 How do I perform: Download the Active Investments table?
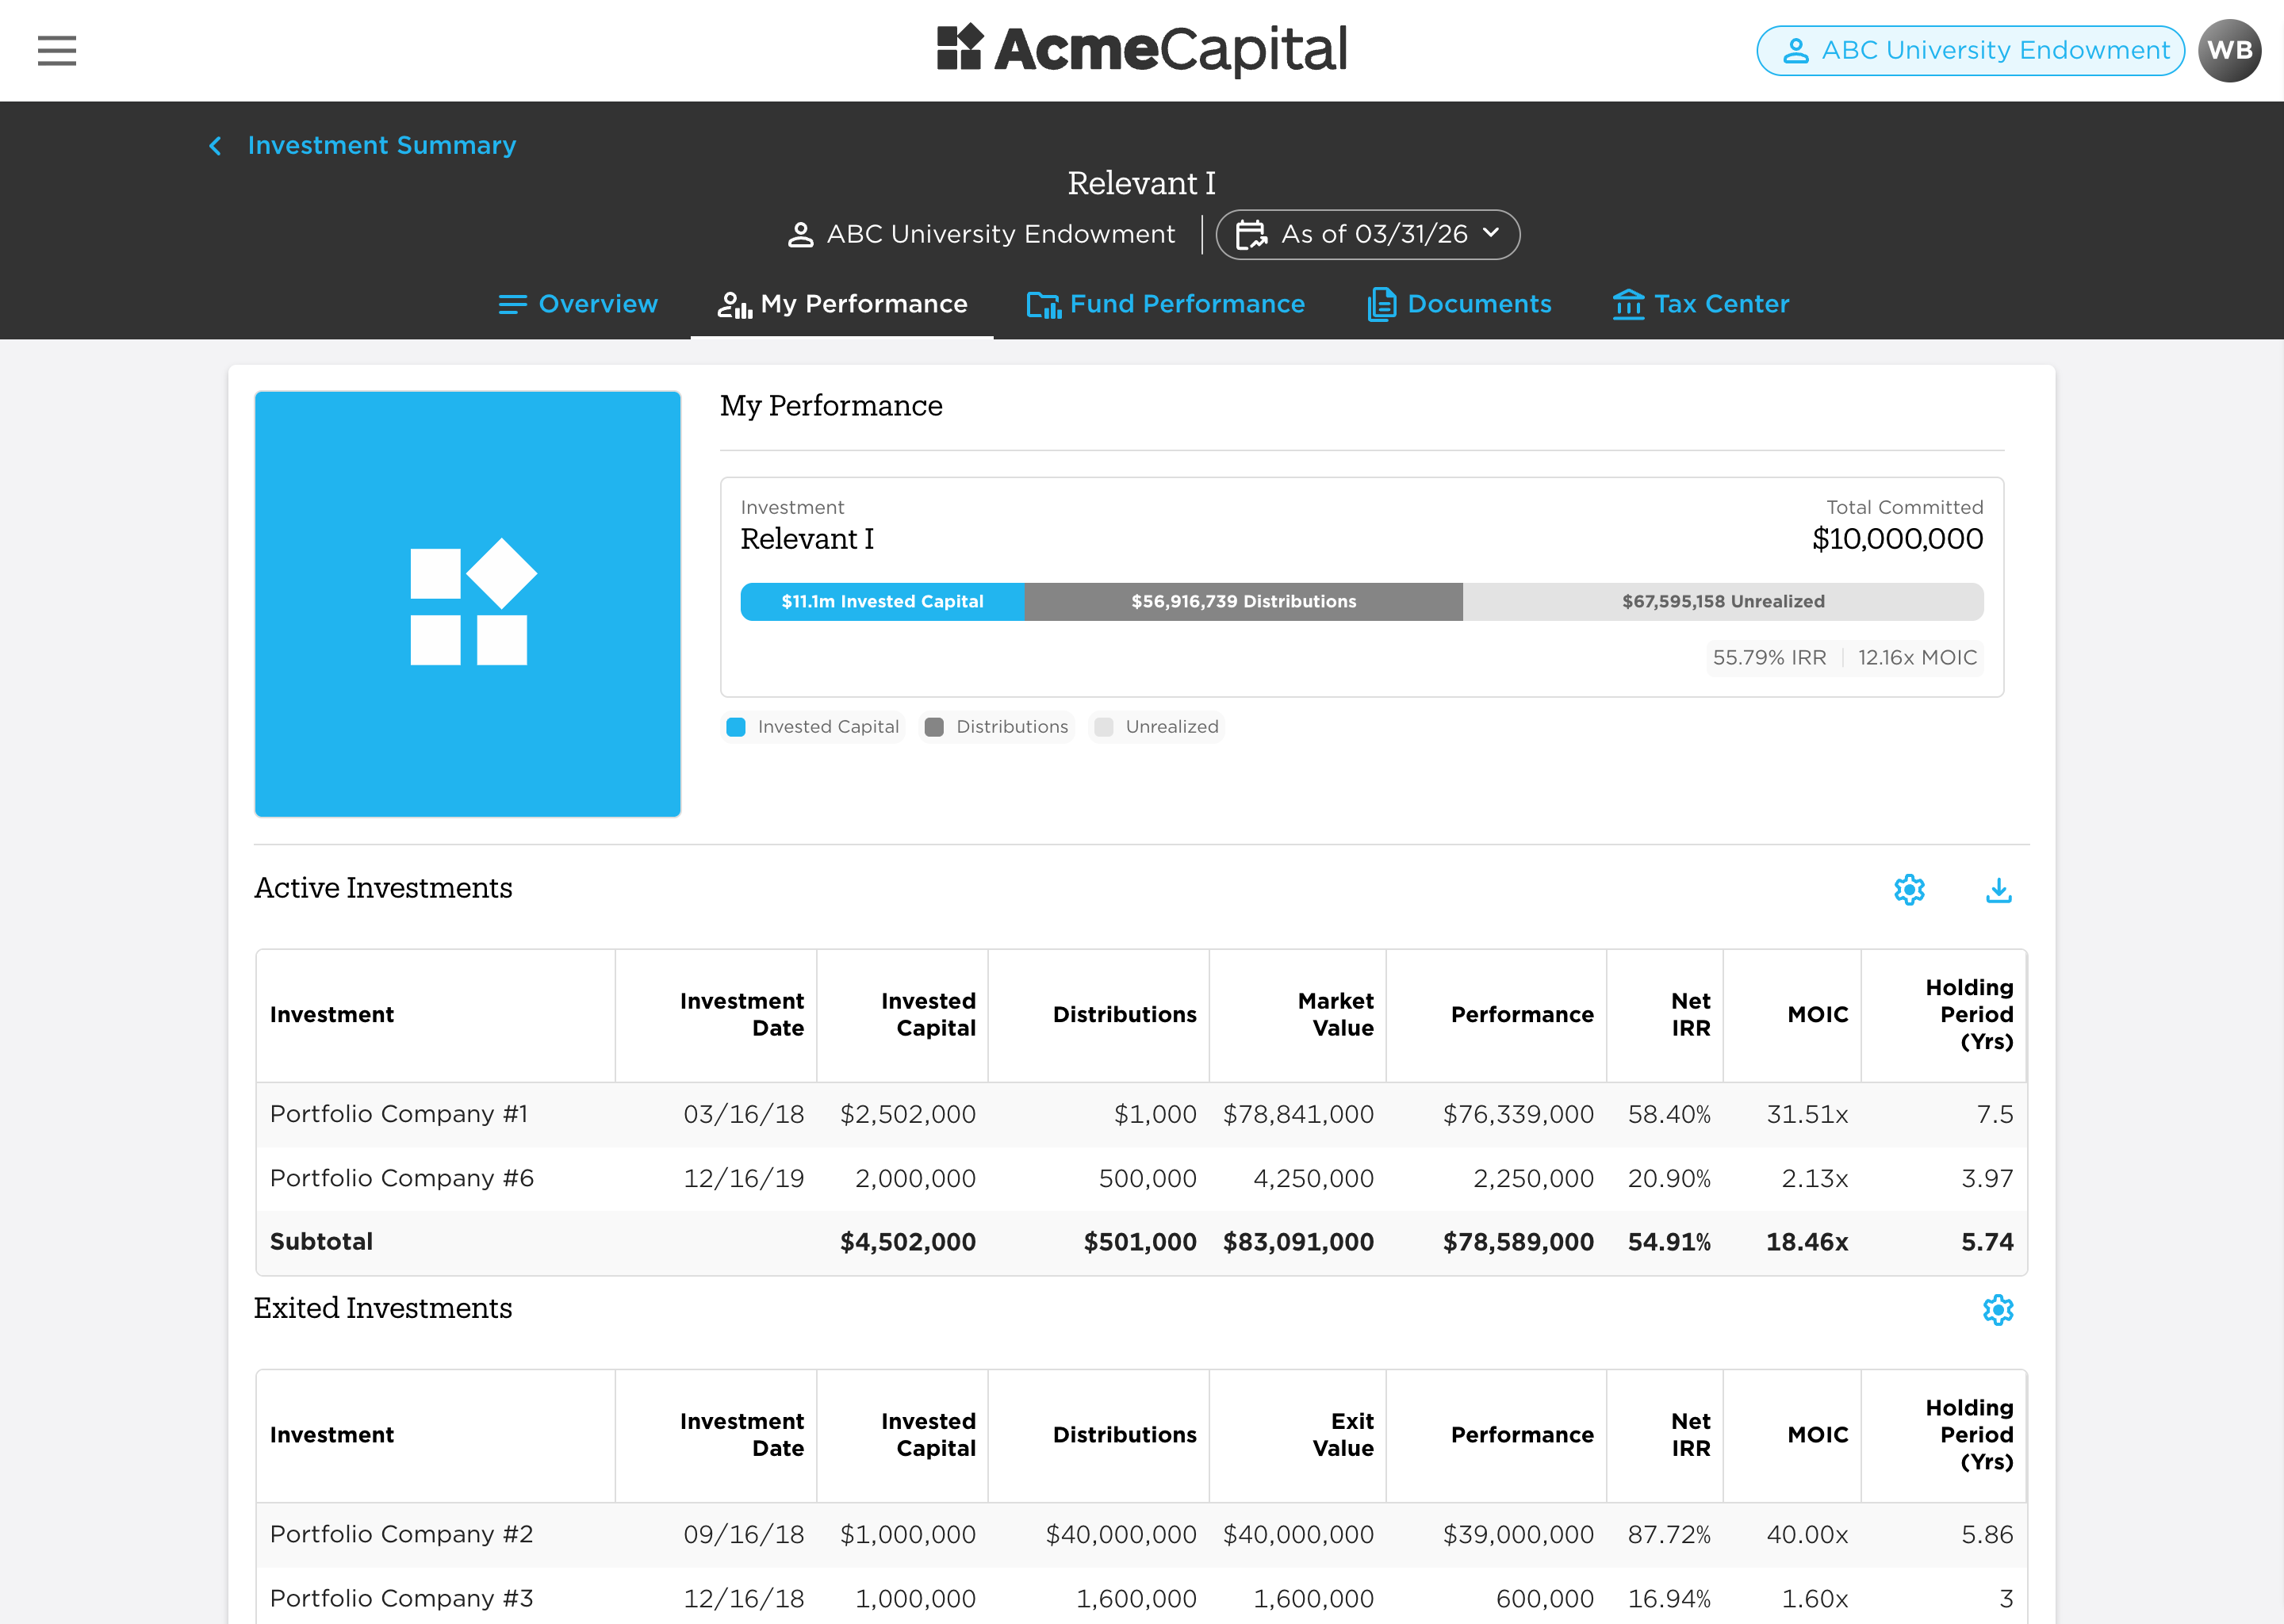point(1998,889)
